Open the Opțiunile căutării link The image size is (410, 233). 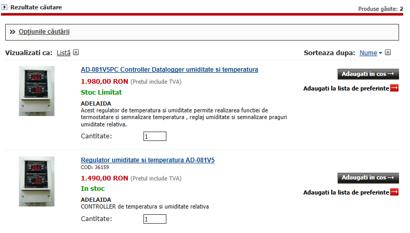click(x=44, y=32)
